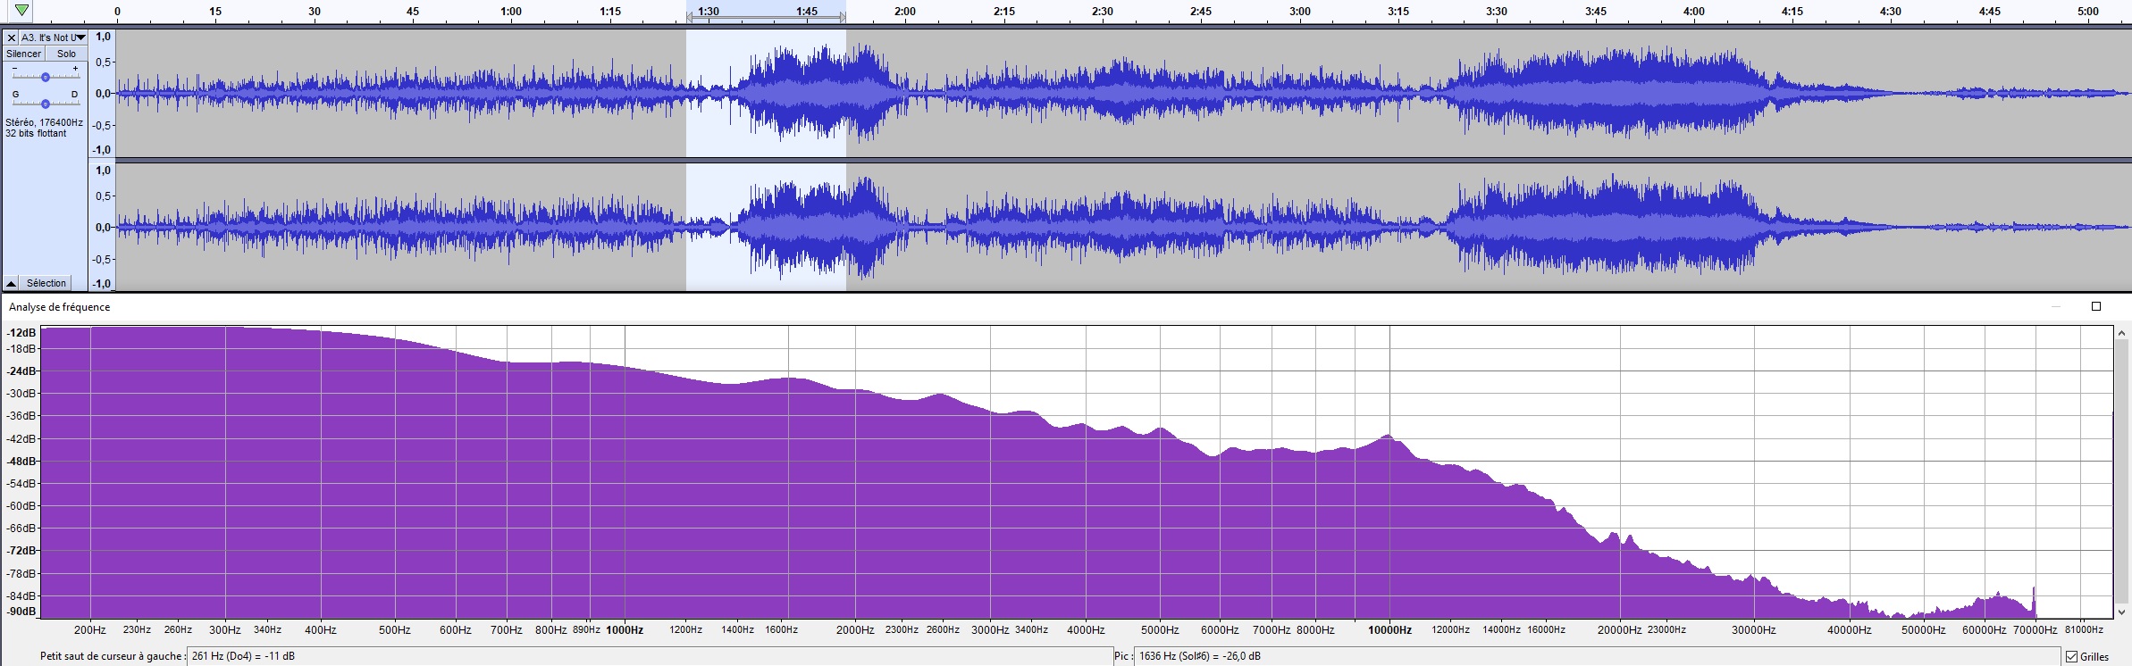Toggle the Grilles checkbox
This screenshot has height=666, width=2132.
(2071, 657)
